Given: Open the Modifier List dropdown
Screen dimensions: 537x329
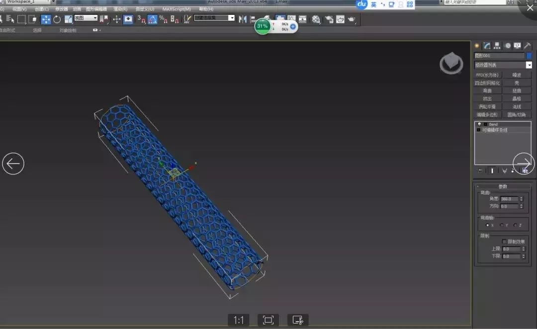Looking at the screenshot, I should click(x=503, y=65).
